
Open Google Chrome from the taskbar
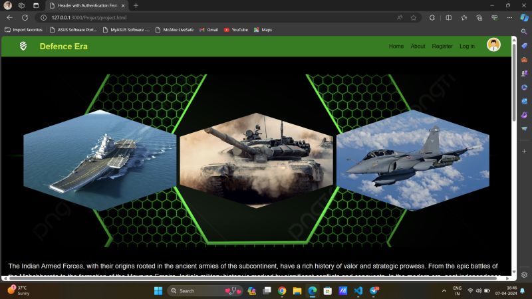(x=282, y=291)
